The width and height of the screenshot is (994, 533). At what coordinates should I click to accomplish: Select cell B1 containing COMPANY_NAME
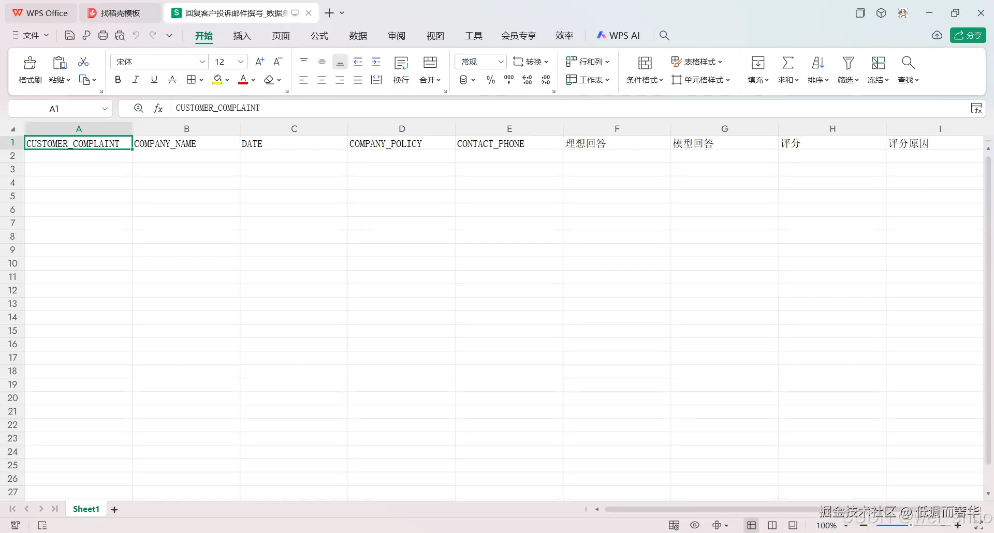[x=186, y=143]
